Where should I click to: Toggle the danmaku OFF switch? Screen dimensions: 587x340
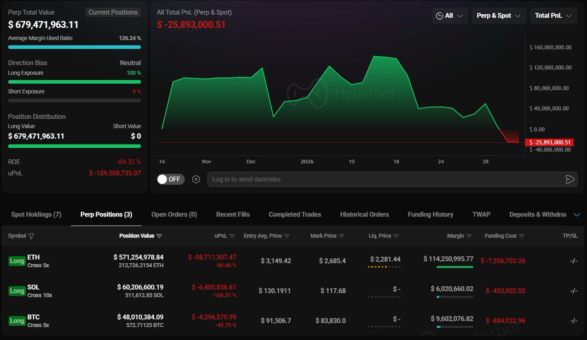coord(169,179)
